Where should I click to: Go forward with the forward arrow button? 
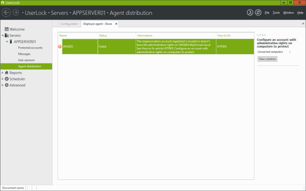tap(16, 13)
